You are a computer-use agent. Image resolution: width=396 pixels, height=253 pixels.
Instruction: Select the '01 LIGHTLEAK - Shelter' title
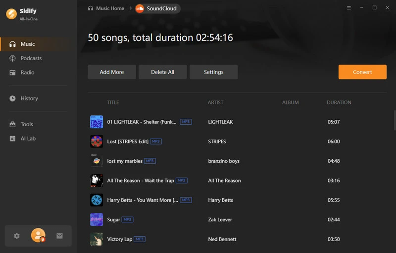click(x=142, y=122)
